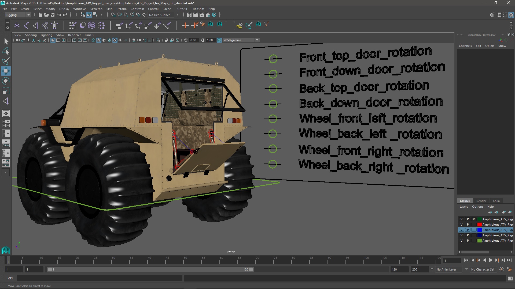515x289 pixels.
Task: Switch to the Anim layer tab
Action: point(496,201)
